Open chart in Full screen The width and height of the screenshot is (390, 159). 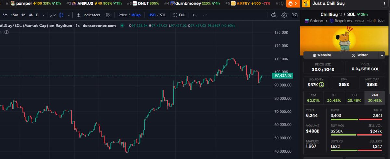click(x=179, y=15)
